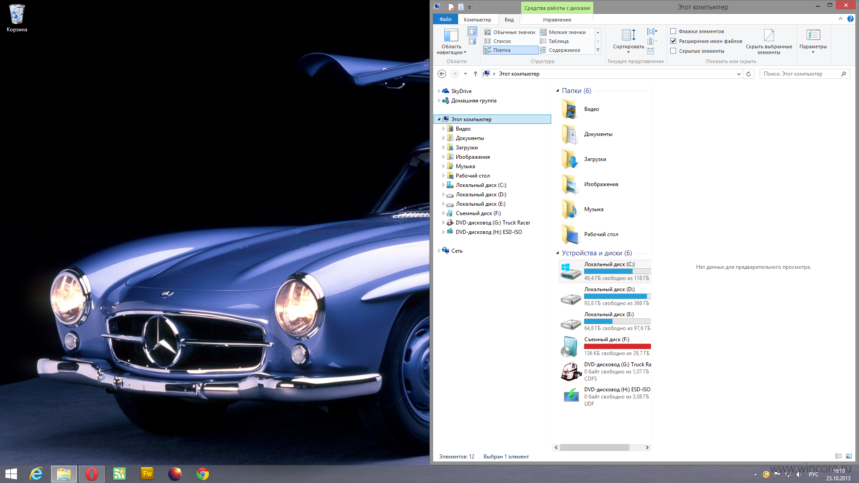This screenshot has width=859, height=483.
Task: Collapse Этот компьютер tree node
Action: [x=439, y=119]
